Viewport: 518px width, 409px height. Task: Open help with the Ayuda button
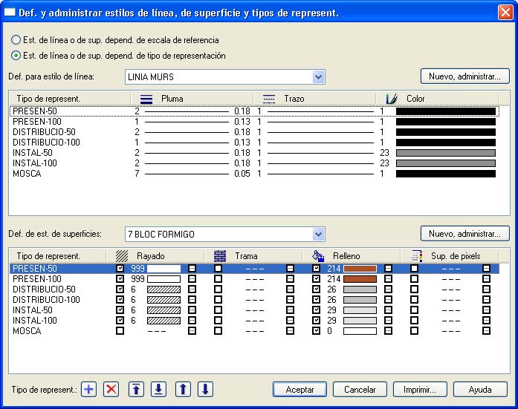point(480,390)
